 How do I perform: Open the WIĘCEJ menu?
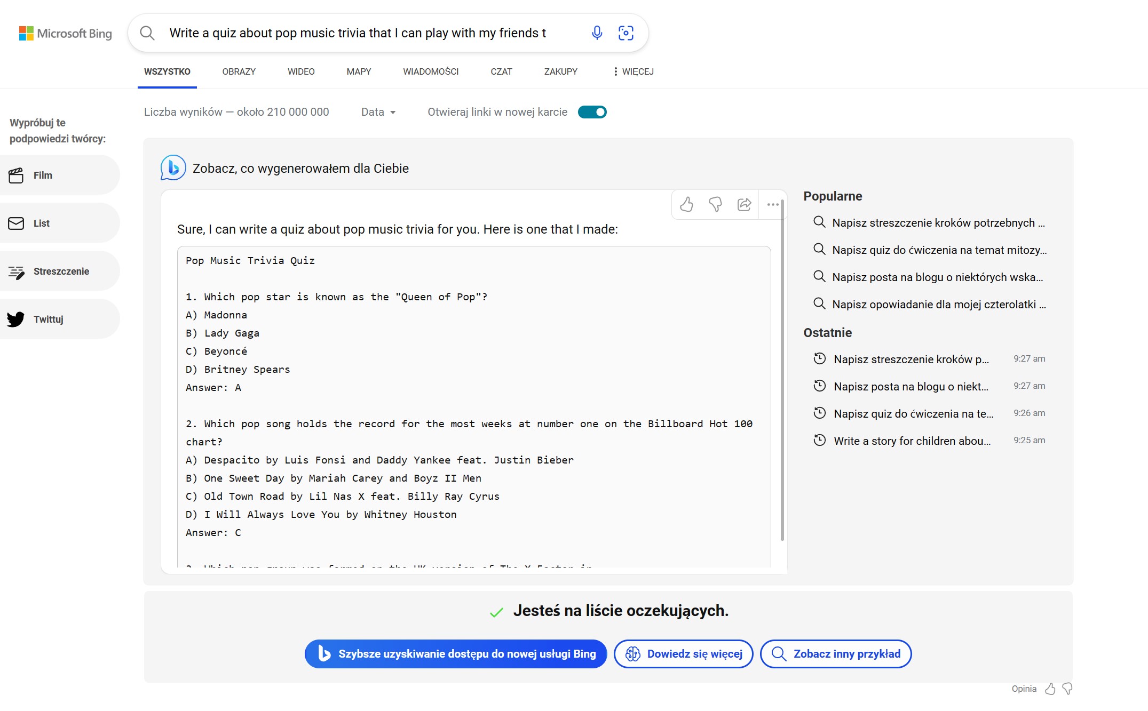click(633, 71)
